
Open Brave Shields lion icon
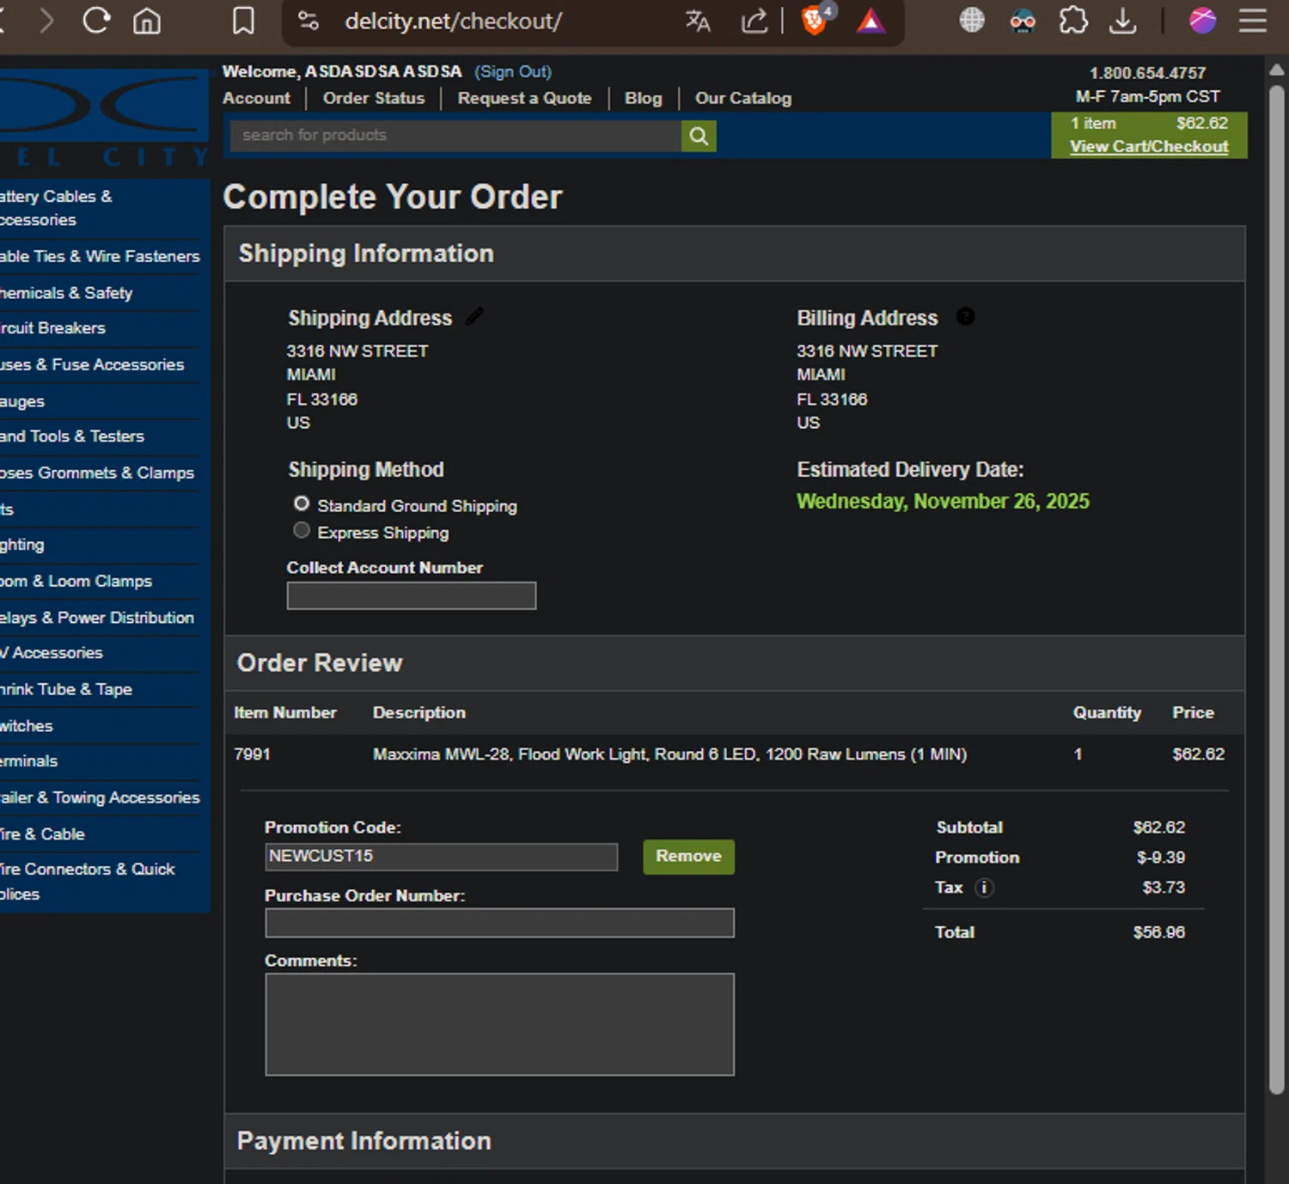pos(815,21)
